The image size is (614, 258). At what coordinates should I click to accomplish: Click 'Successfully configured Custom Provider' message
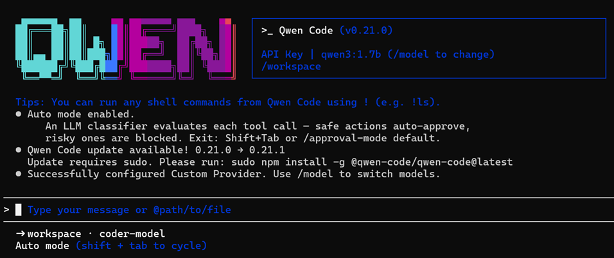click(x=234, y=174)
